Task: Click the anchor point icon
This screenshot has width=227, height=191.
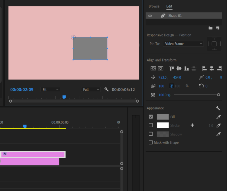Action: pos(201,77)
